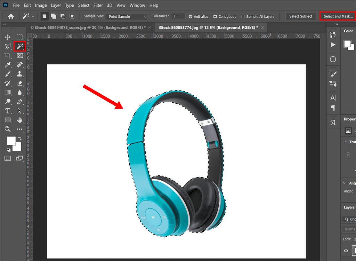Open the Image menu
Viewport: 356px width, 261px height.
click(41, 5)
